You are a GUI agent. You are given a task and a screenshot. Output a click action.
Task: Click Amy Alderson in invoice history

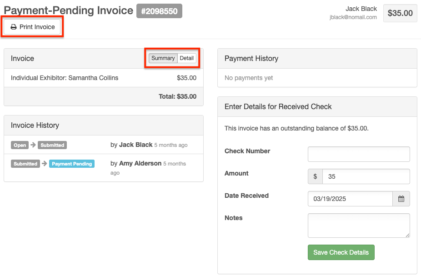pos(140,163)
